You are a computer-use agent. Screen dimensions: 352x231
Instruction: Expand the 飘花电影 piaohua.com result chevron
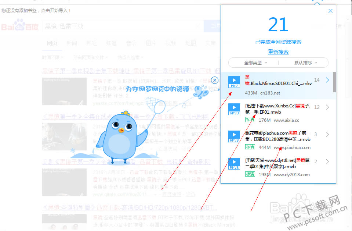coord(327,134)
